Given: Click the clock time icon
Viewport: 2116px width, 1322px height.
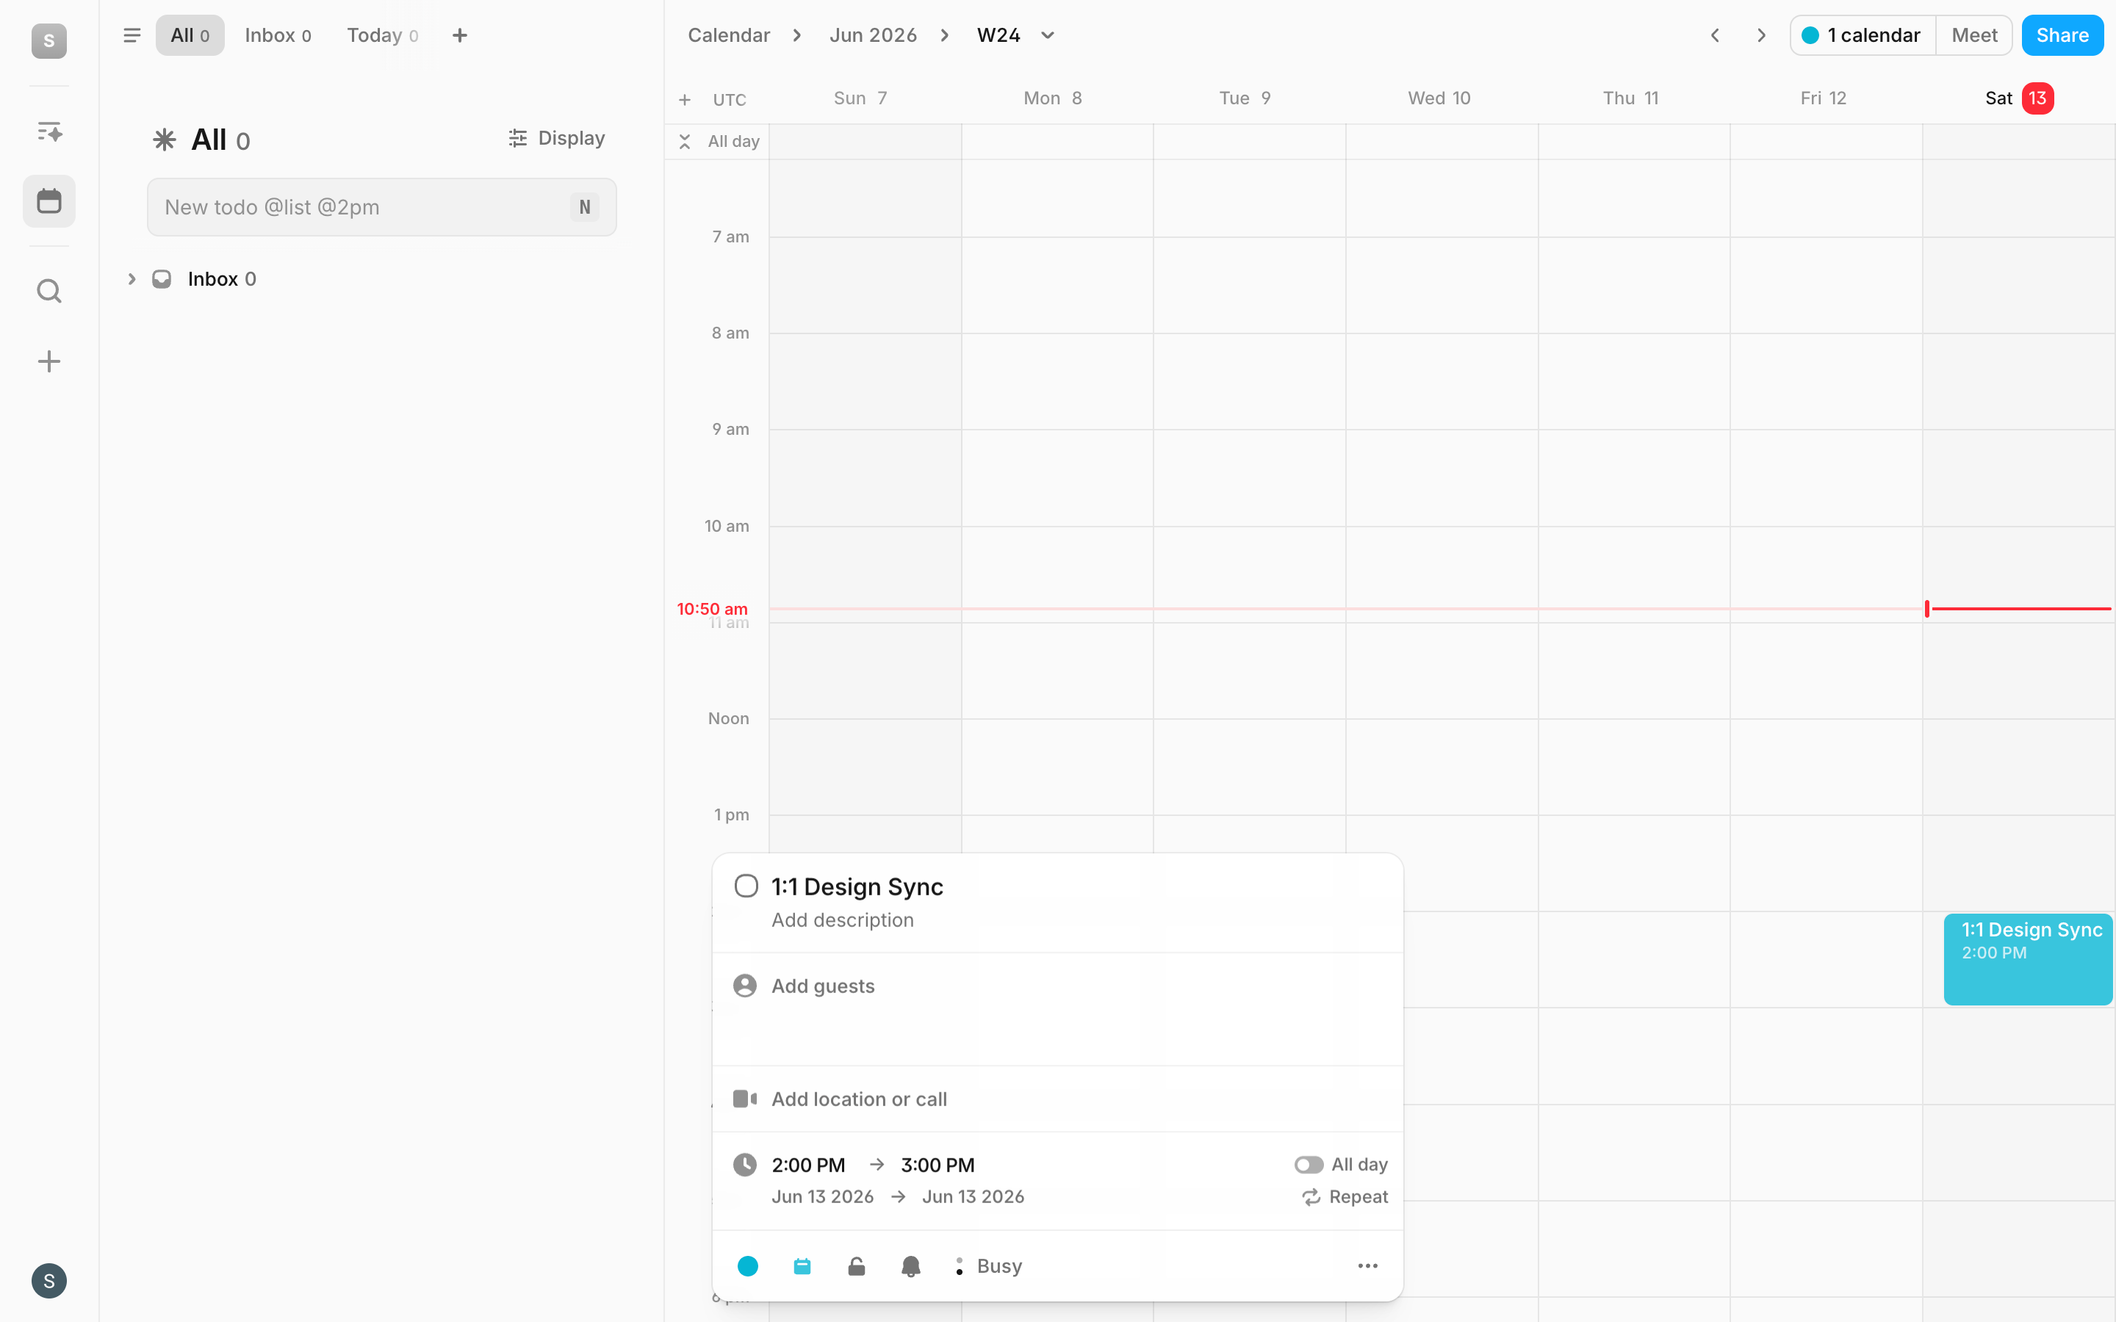Looking at the screenshot, I should (745, 1165).
